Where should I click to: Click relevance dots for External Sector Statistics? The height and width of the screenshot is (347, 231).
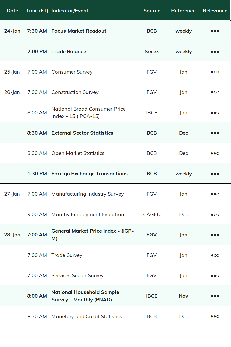click(x=215, y=133)
